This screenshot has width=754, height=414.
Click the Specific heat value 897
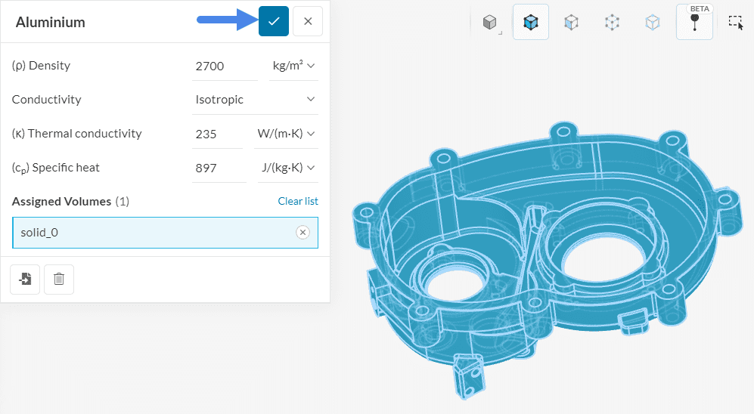click(x=219, y=168)
